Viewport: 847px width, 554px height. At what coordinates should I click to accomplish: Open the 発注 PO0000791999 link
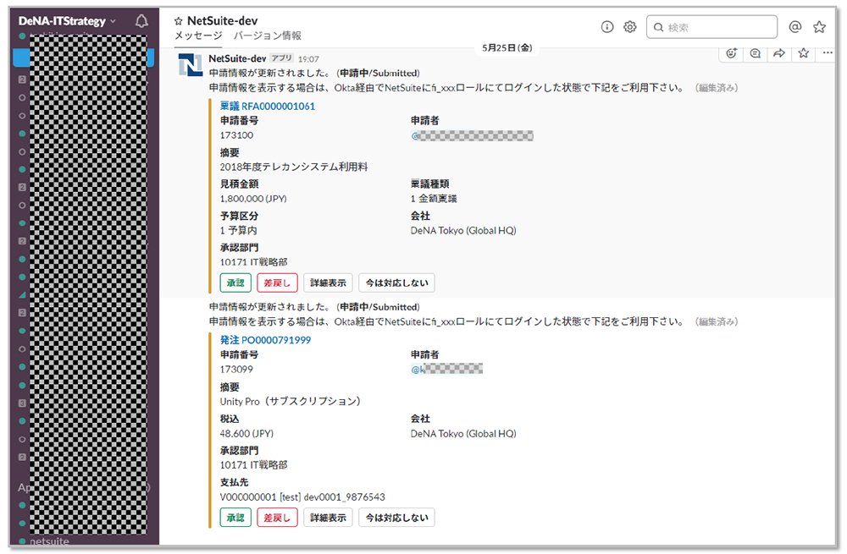coord(265,340)
